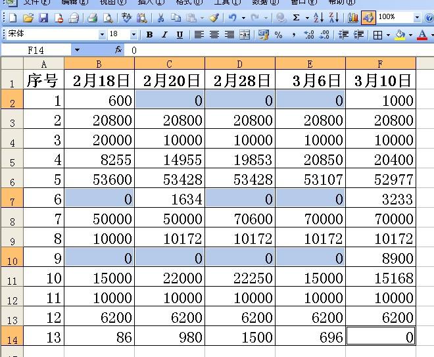Print the worksheet with printer icon
The width and height of the screenshot is (434, 357).
pos(93,18)
